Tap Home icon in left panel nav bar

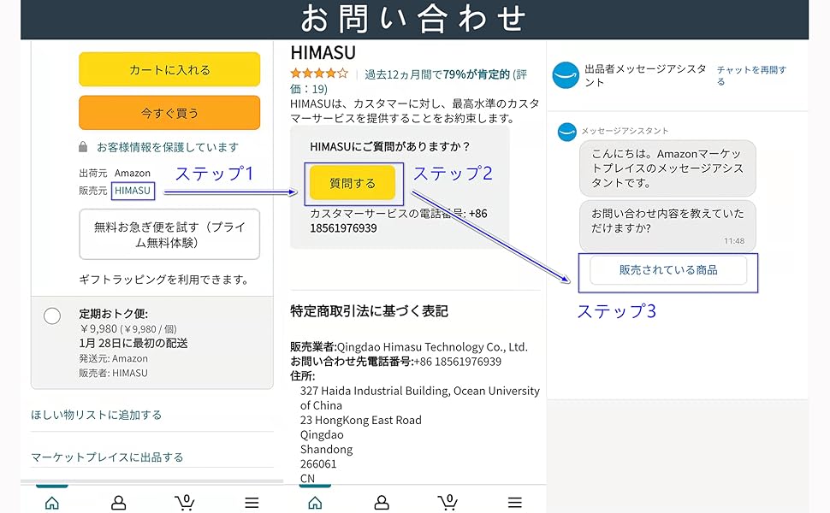tap(52, 503)
